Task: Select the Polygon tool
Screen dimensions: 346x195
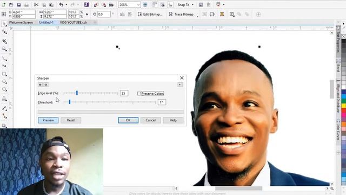Action: (x=4, y=89)
